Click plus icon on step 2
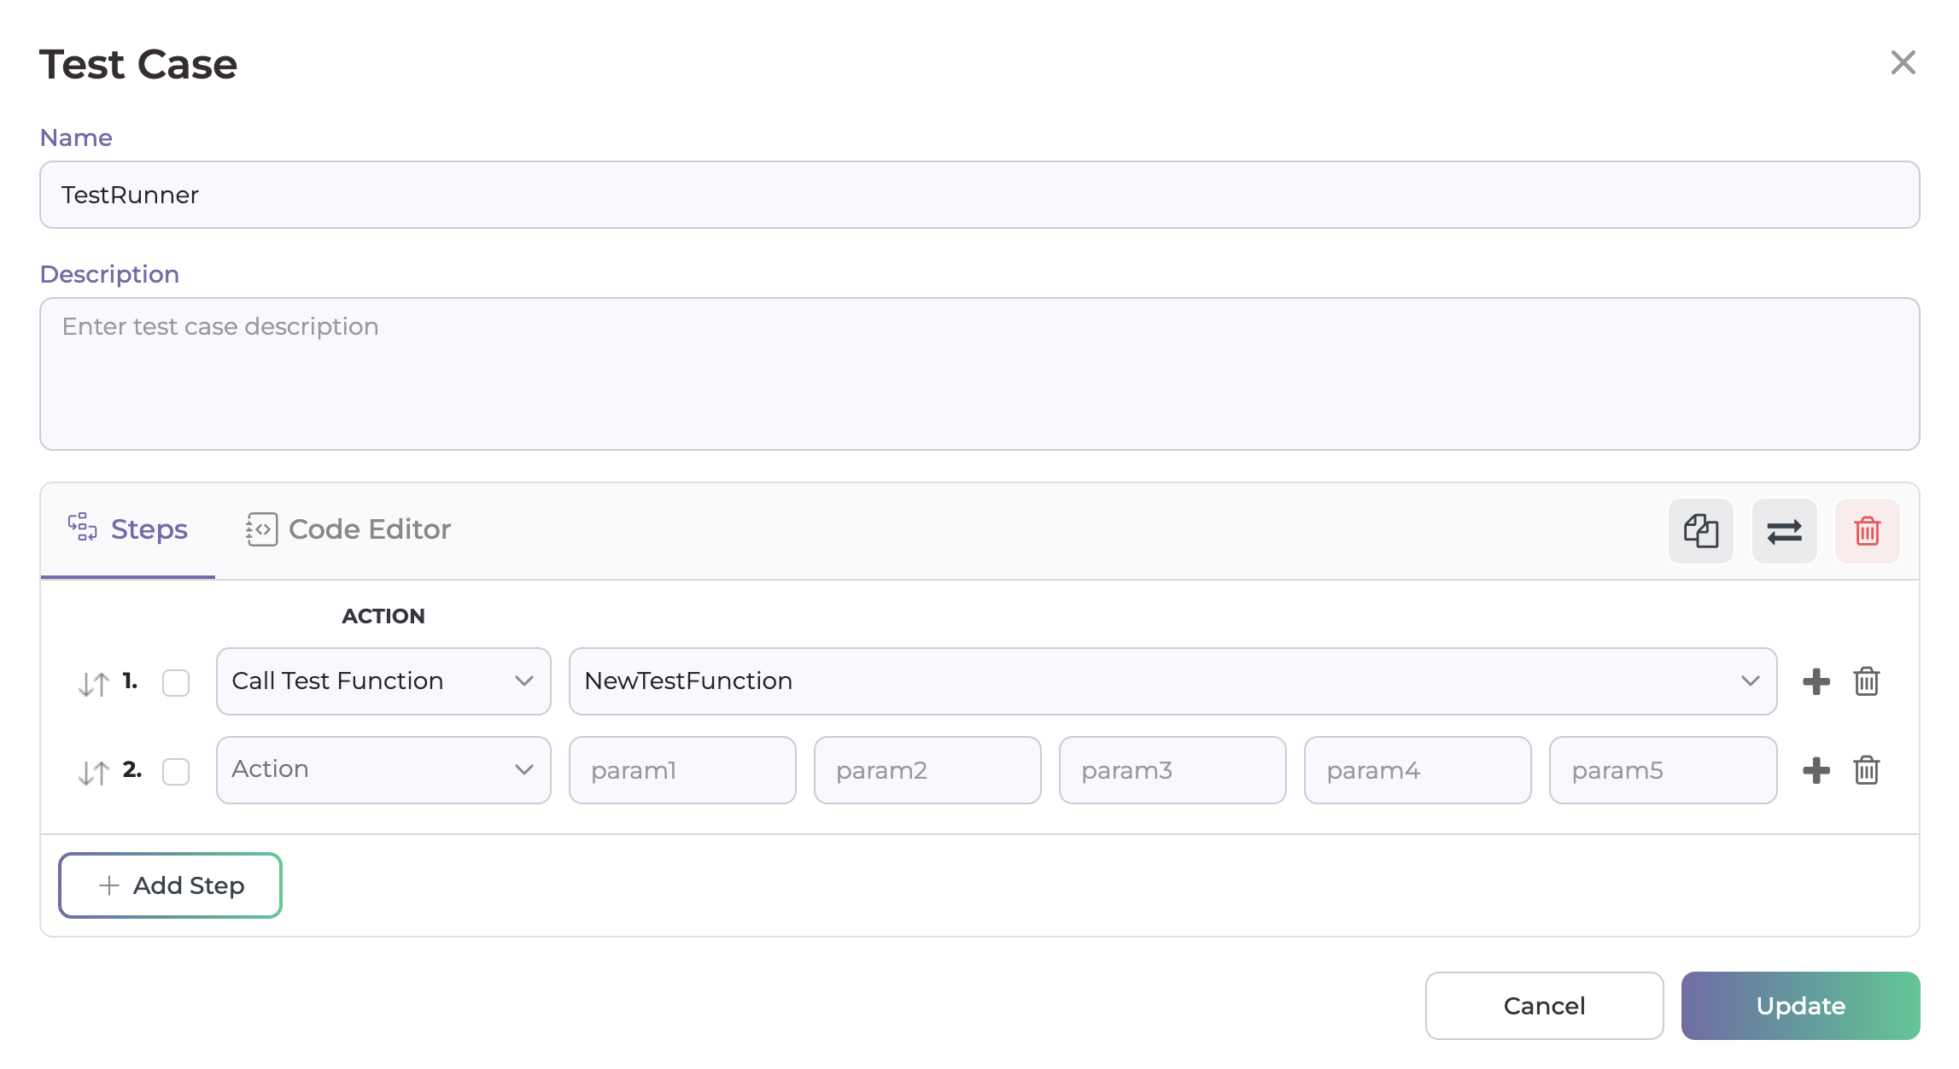Image resolution: width=1959 pixels, height=1069 pixels. tap(1816, 770)
